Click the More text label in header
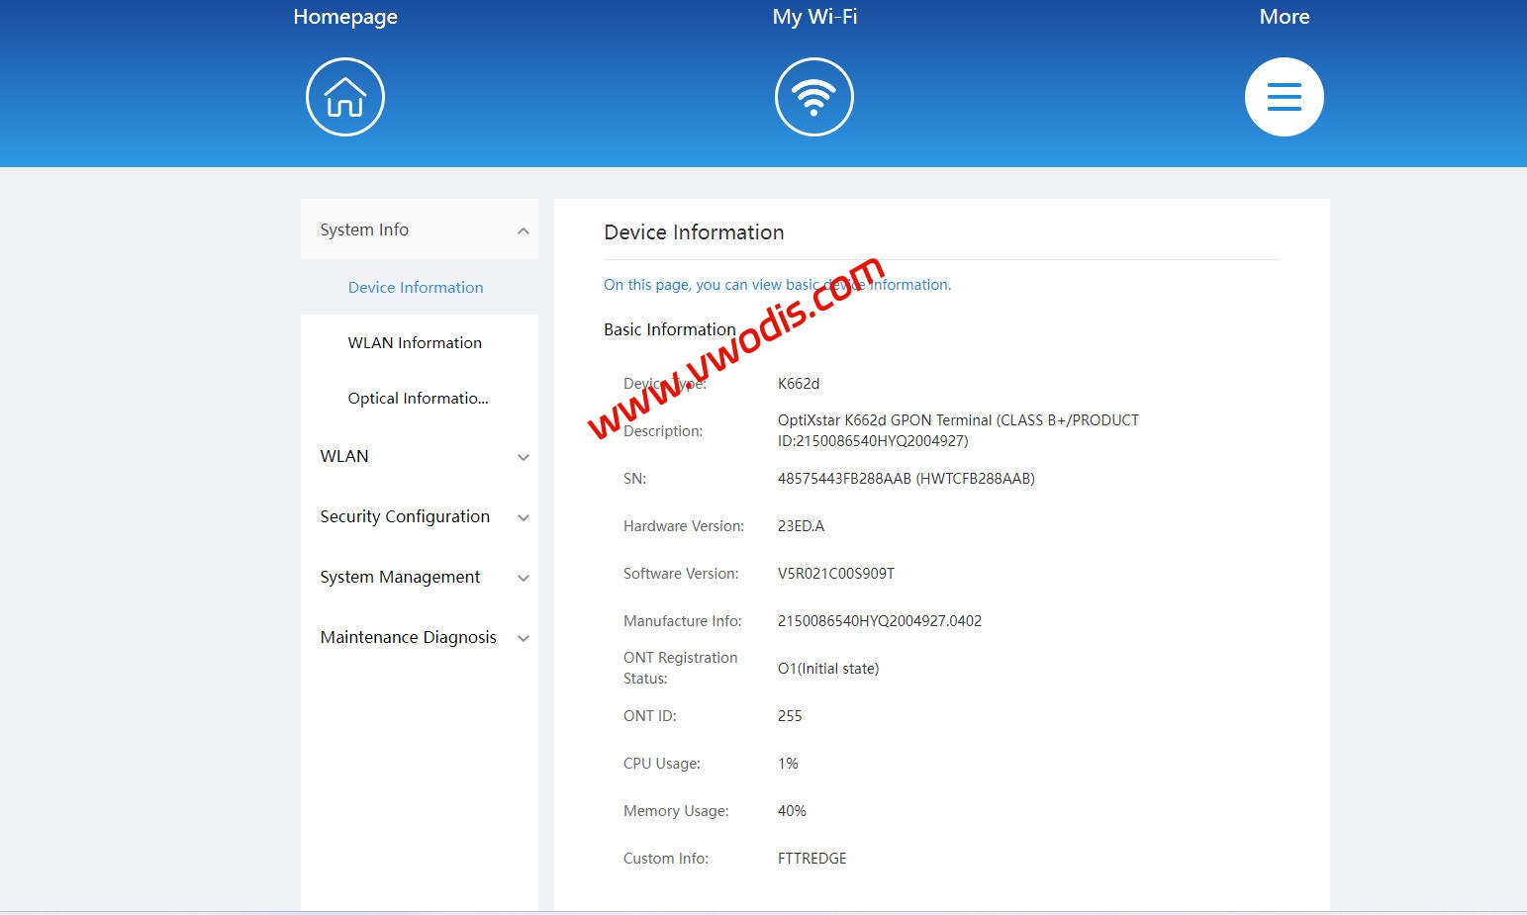The image size is (1527, 915). (x=1284, y=17)
